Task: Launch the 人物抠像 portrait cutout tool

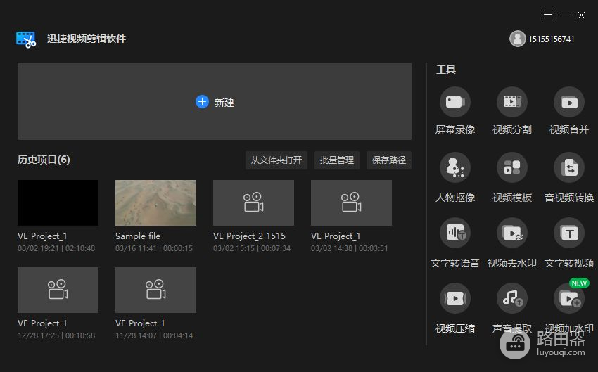Action: pyautogui.click(x=454, y=167)
